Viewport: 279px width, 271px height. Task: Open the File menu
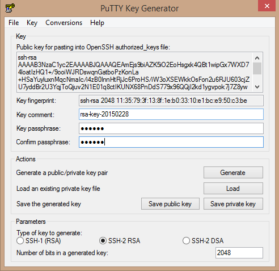(14, 23)
